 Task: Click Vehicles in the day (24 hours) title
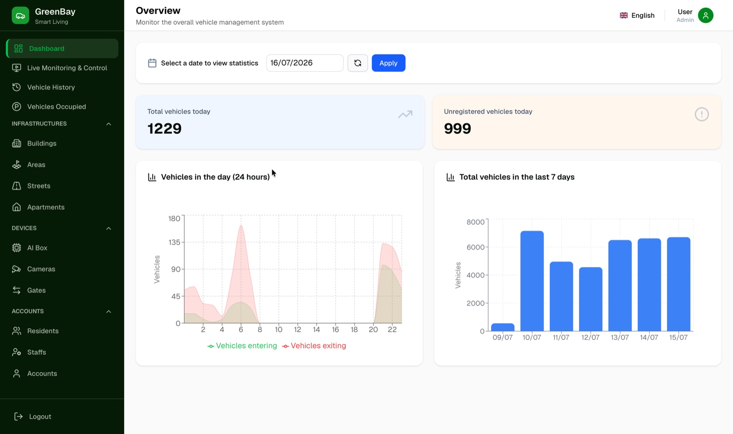pyautogui.click(x=215, y=177)
